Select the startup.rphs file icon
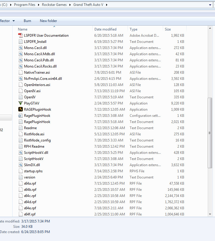Screen dimensions: 215x241 click(x=21, y=171)
